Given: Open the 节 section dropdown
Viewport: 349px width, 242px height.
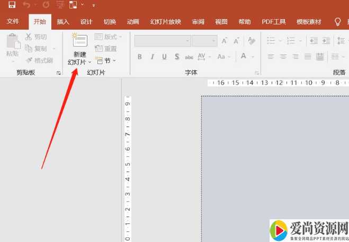Looking at the screenshot, I should (105, 60).
